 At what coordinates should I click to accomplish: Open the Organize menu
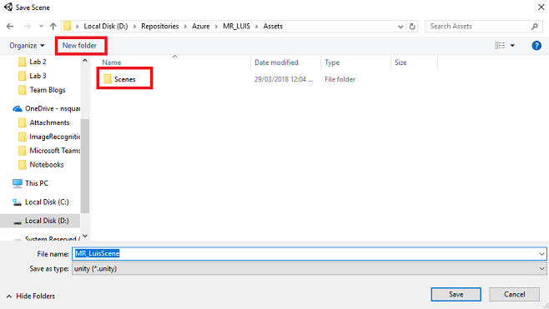coord(27,46)
